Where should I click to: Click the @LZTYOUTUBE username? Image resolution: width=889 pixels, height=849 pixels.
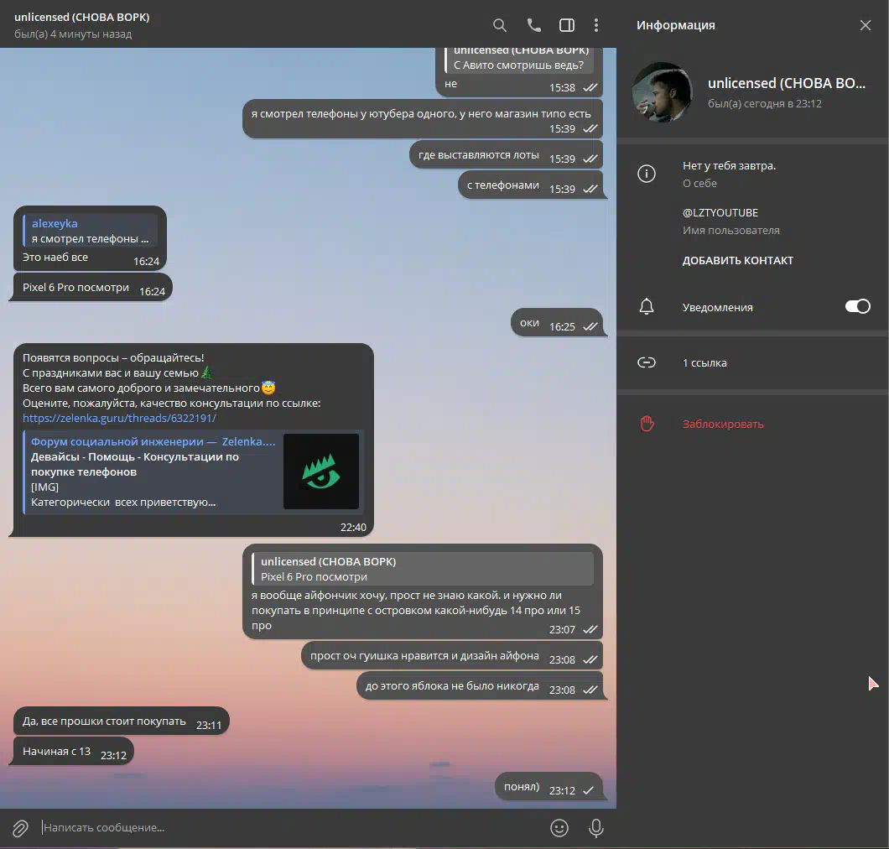point(720,213)
